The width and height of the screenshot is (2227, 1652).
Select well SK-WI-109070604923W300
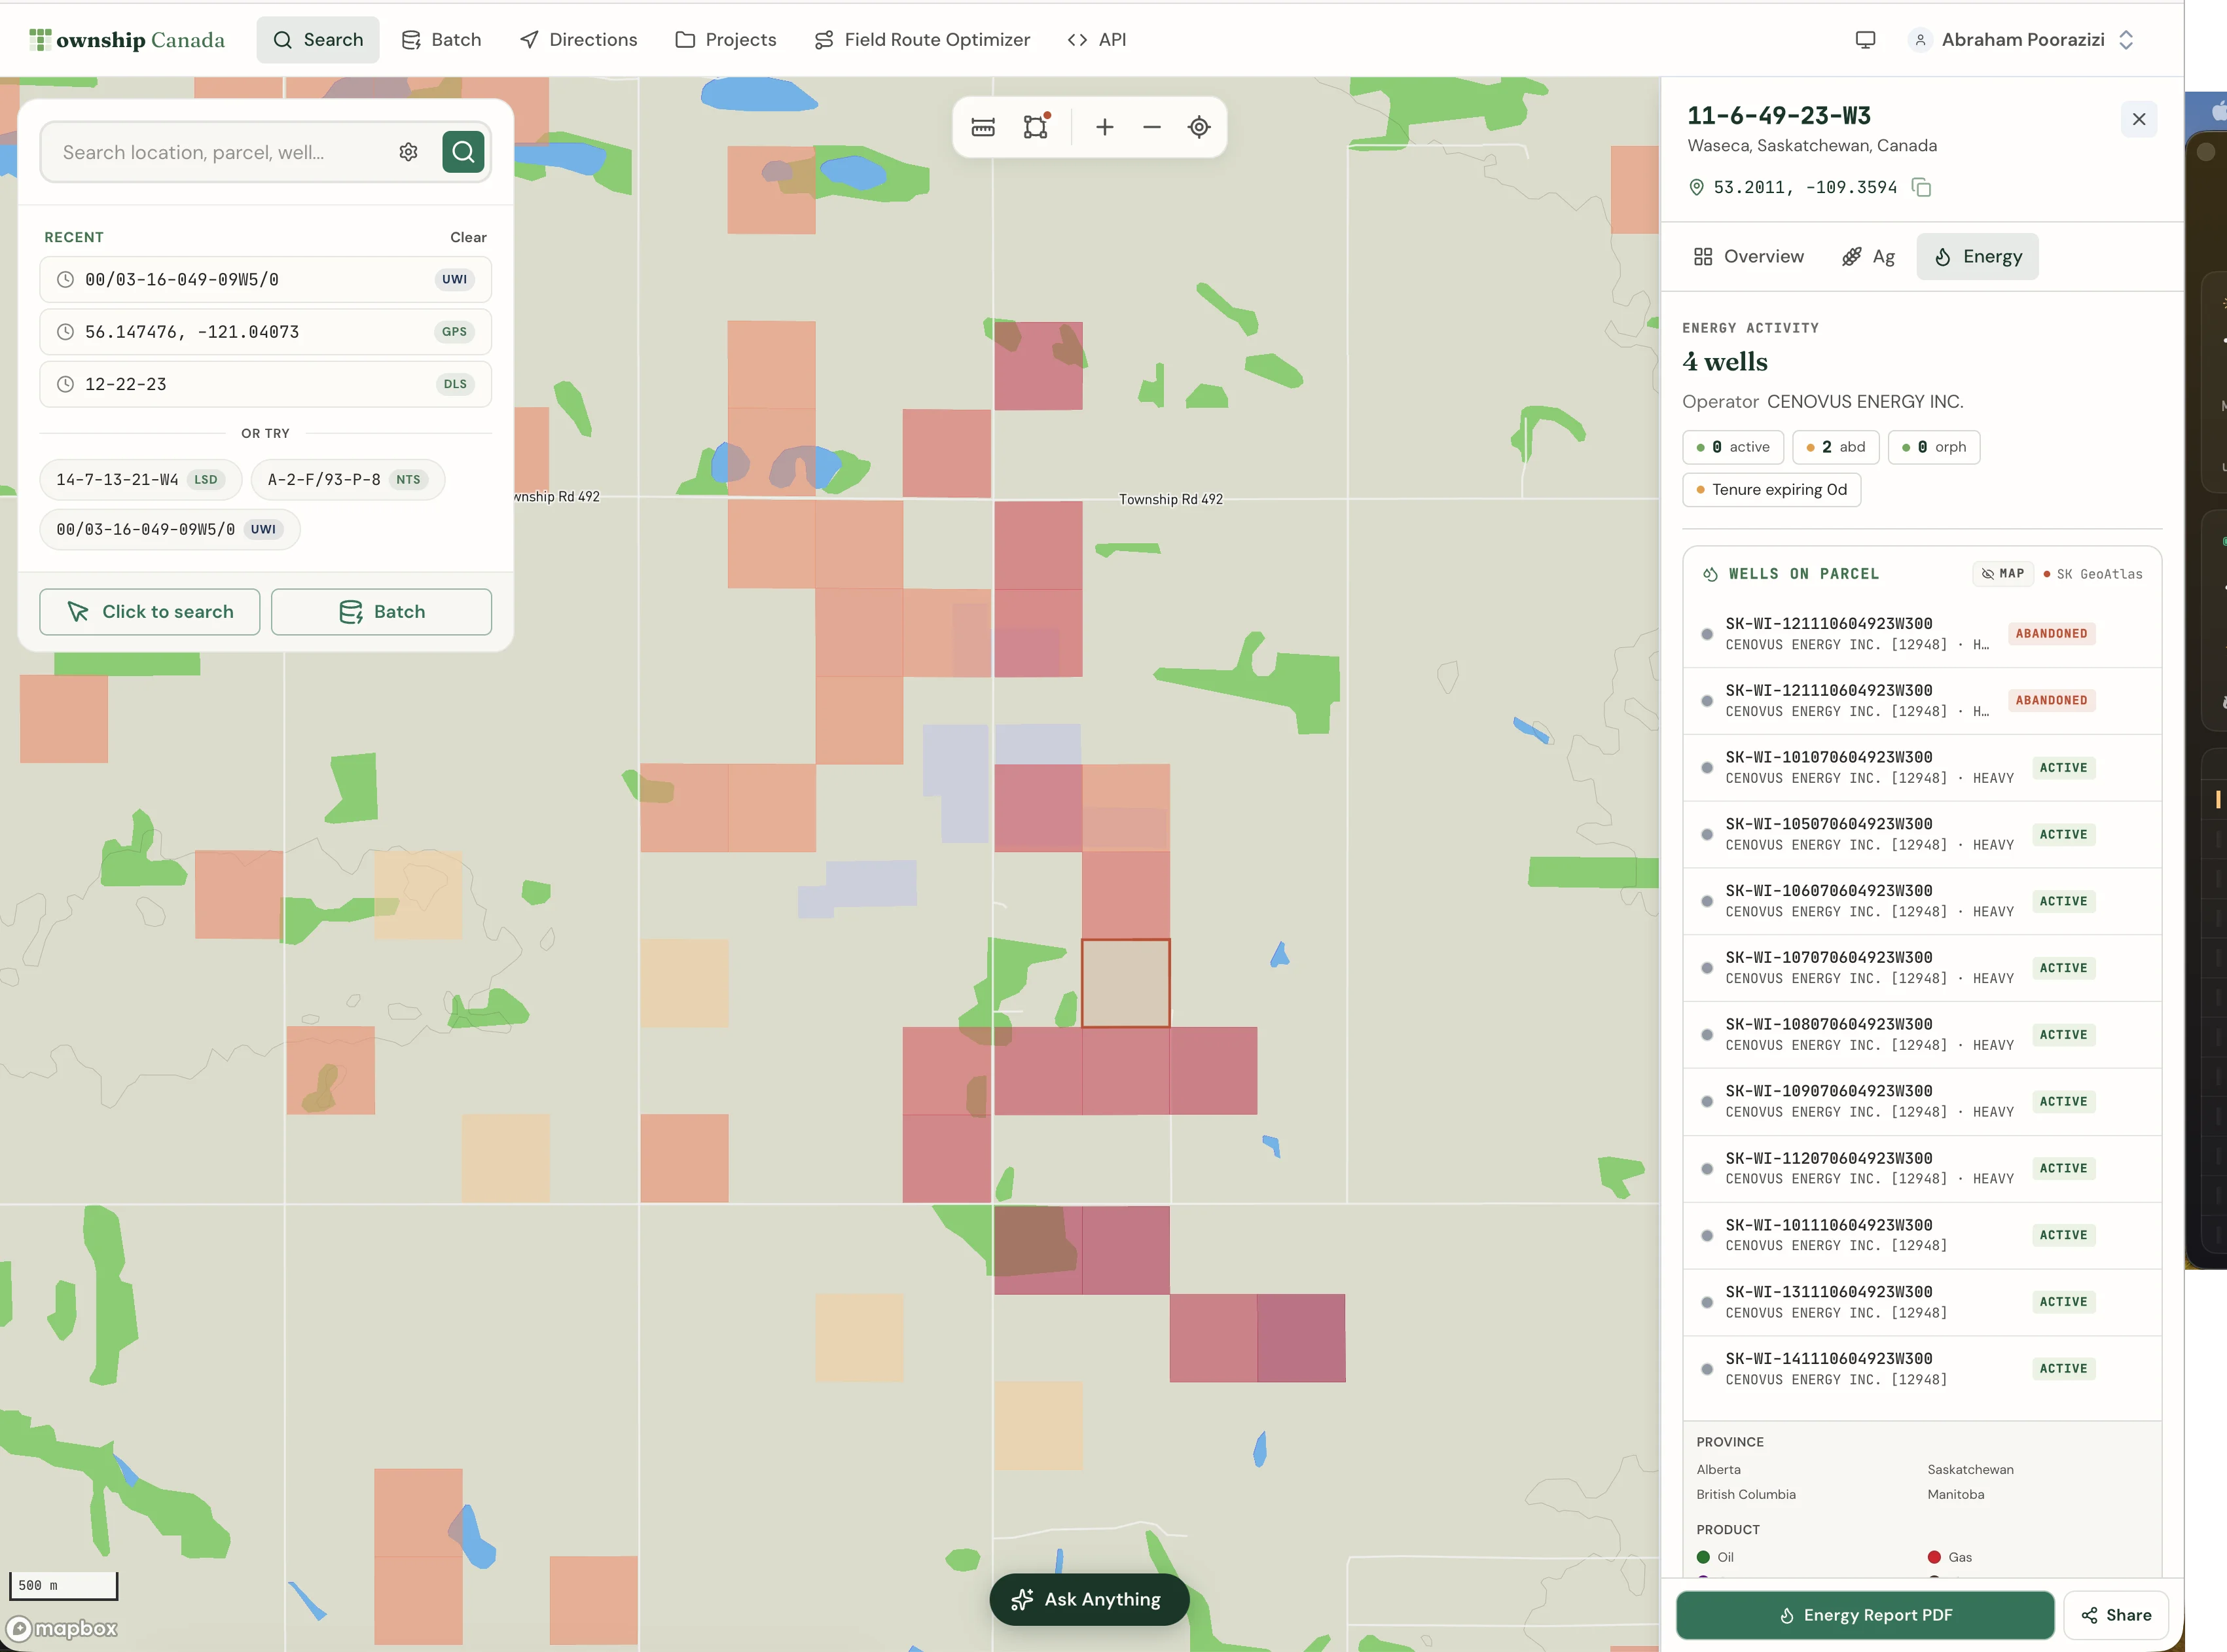click(1922, 1102)
